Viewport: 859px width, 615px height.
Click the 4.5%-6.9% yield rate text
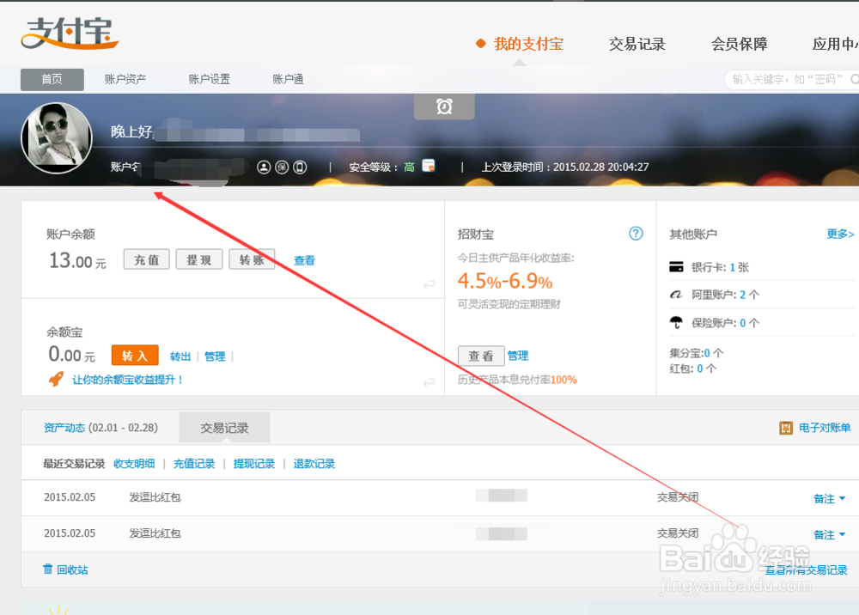504,281
